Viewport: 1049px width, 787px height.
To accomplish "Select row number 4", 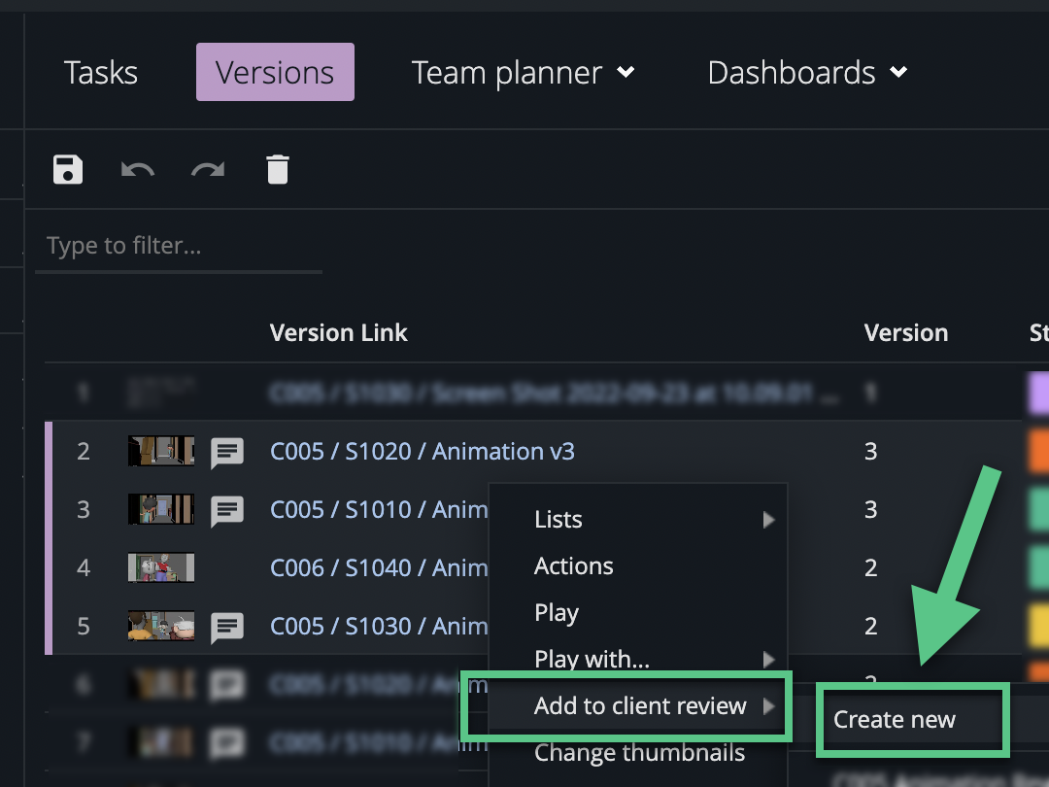I will tap(83, 568).
